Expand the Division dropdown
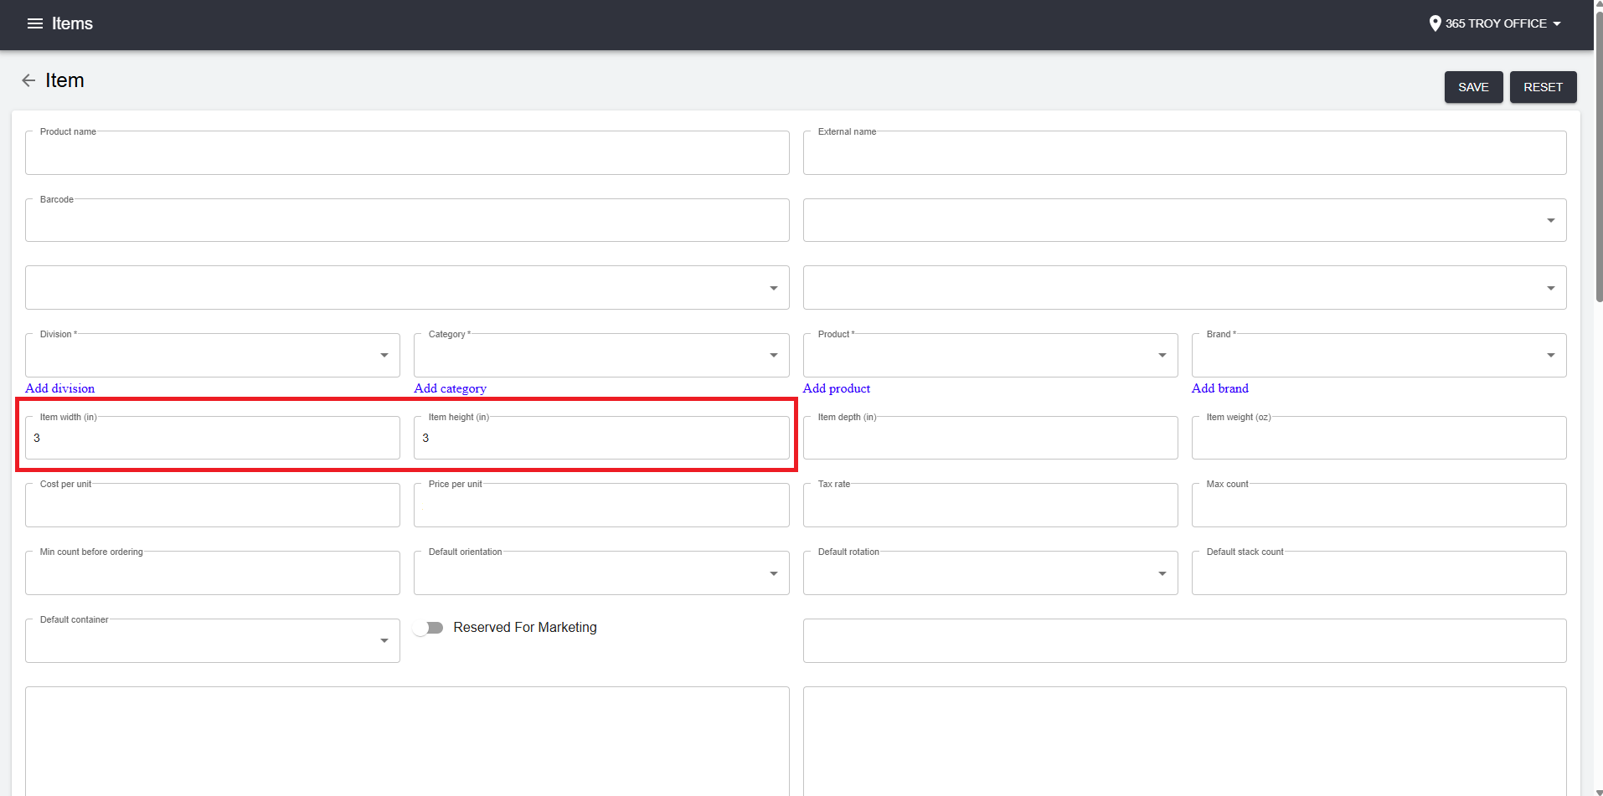1603x796 pixels. 383,355
